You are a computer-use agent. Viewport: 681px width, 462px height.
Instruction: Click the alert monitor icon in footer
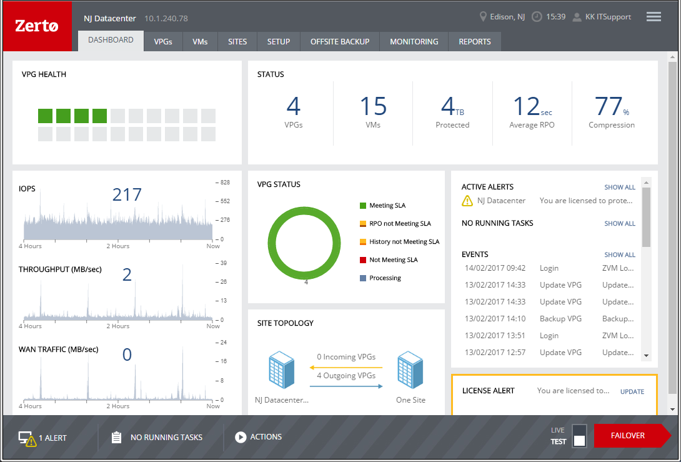26,438
